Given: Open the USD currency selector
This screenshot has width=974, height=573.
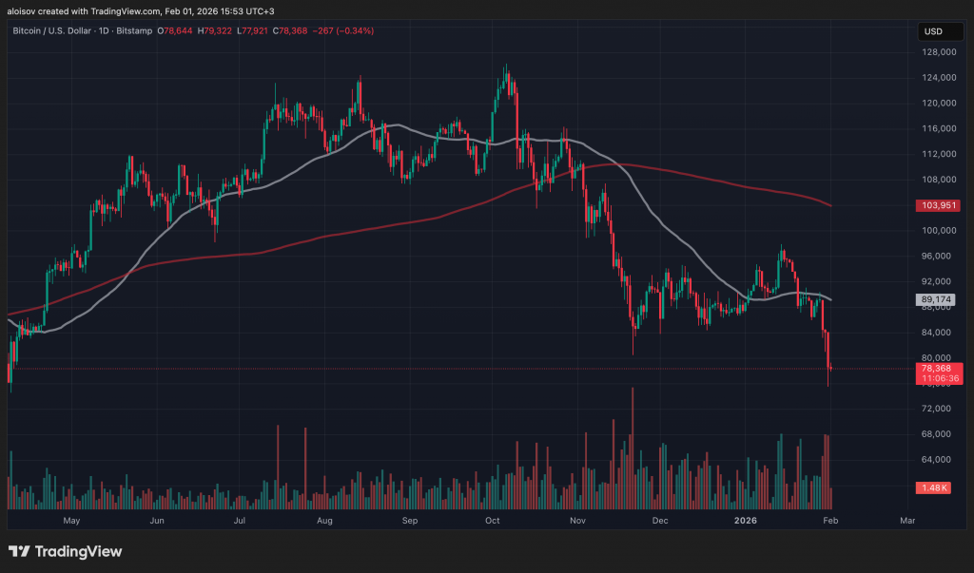Looking at the screenshot, I should tap(933, 31).
